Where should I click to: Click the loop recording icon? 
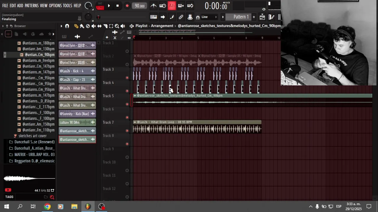[190, 6]
